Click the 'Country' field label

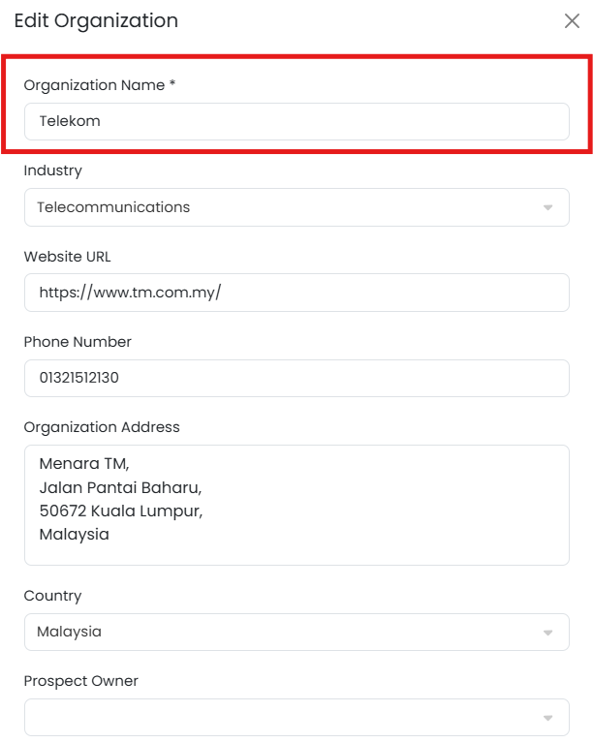(52, 596)
